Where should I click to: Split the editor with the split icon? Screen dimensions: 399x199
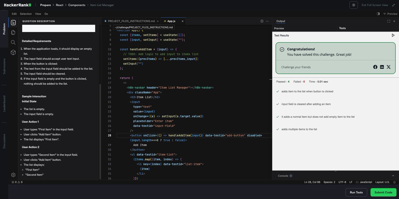(x=262, y=21)
